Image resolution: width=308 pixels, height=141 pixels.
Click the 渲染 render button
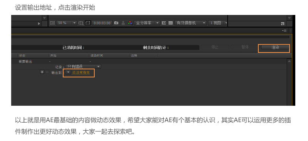[275, 48]
